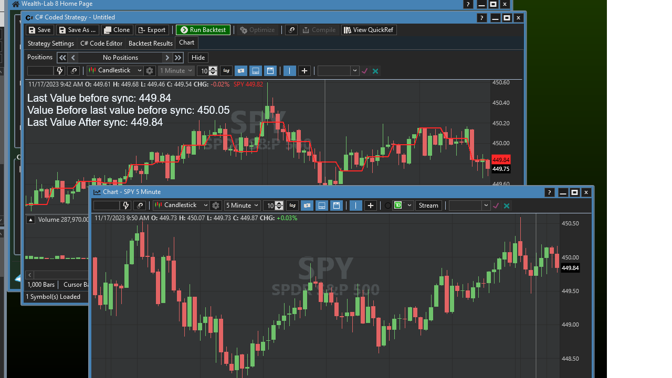Open the 1 Minute scale dropdown
Screen dimensions: 672x378
click(x=176, y=71)
